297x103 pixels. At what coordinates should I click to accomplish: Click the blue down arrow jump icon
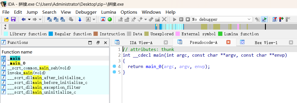80,19
